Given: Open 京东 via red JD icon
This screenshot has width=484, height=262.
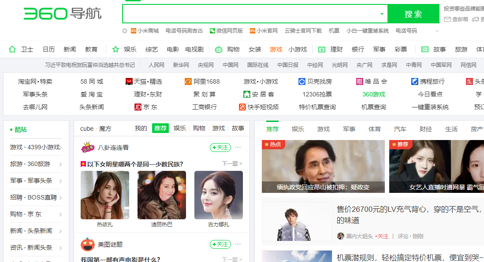Looking at the screenshot, I should click(x=138, y=107).
